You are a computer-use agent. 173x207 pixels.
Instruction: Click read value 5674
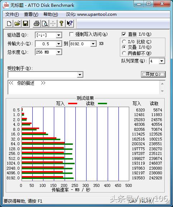pyautogui.click(x=158, y=110)
